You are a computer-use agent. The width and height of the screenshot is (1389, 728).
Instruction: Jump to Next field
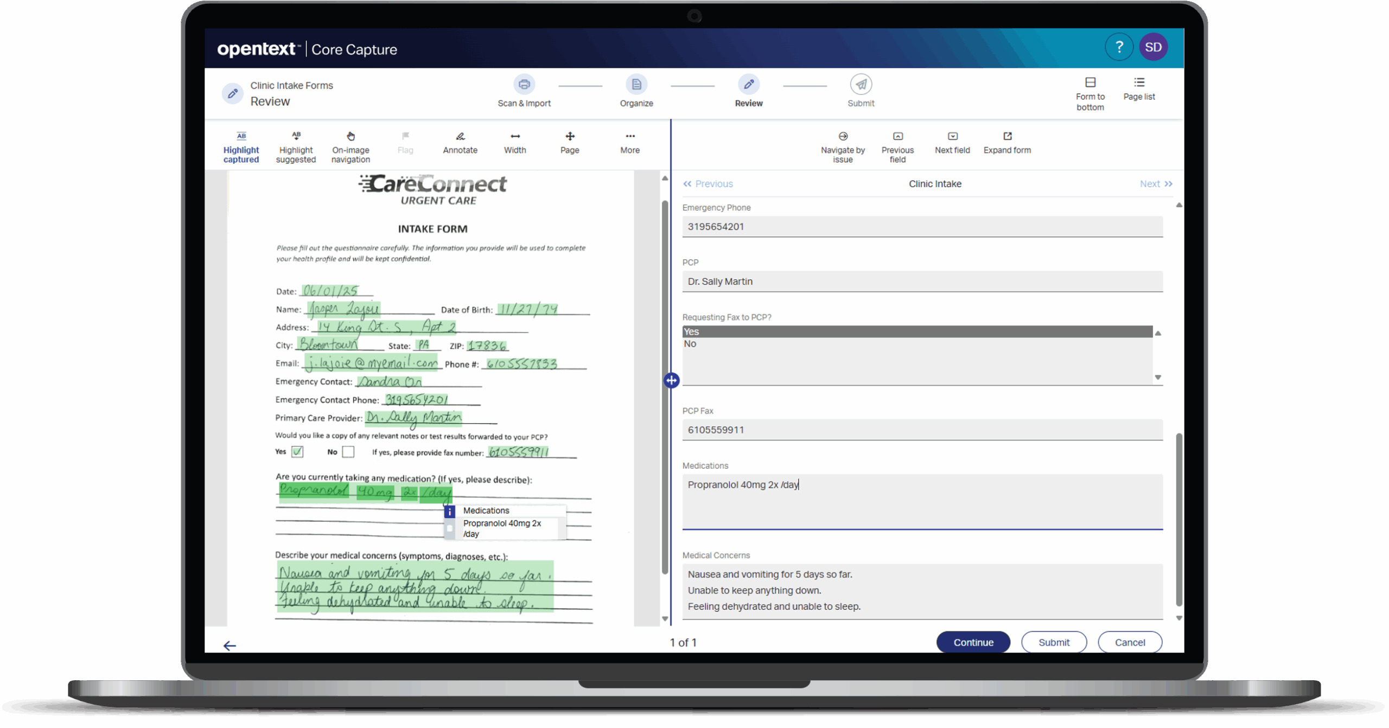pos(952,143)
